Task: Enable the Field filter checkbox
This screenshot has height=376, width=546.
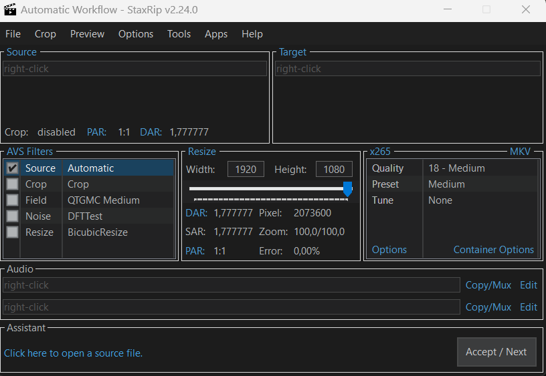Action: 13,200
